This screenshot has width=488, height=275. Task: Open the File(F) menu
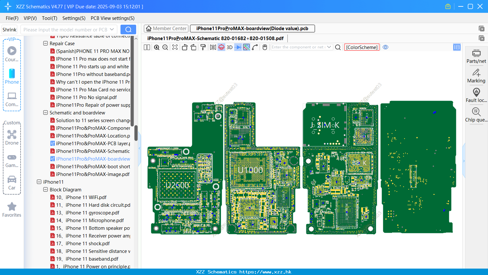(12, 18)
